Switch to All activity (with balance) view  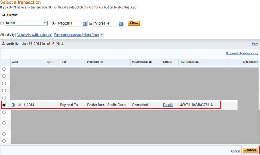[34, 35]
